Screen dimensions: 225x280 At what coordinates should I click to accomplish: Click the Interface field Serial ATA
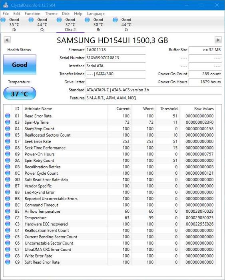(x=115, y=66)
